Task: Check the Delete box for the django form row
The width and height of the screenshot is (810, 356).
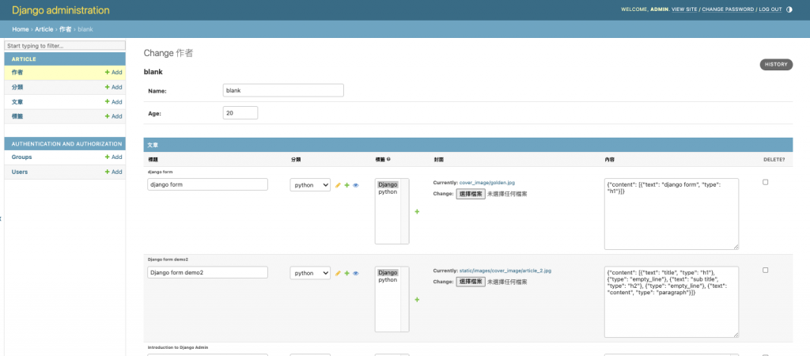Action: point(766,182)
